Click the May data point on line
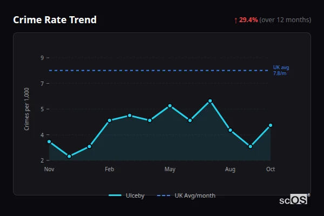The width and height of the screenshot is (324, 216). click(x=170, y=106)
